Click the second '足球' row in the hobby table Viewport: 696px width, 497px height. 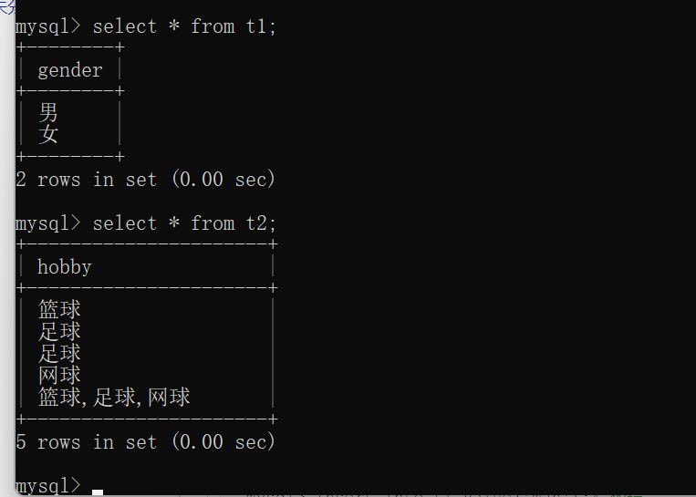point(59,354)
